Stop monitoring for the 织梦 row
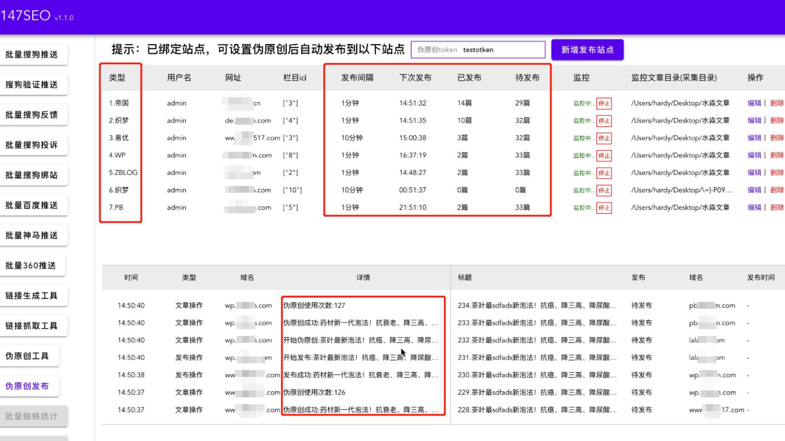 pos(604,121)
